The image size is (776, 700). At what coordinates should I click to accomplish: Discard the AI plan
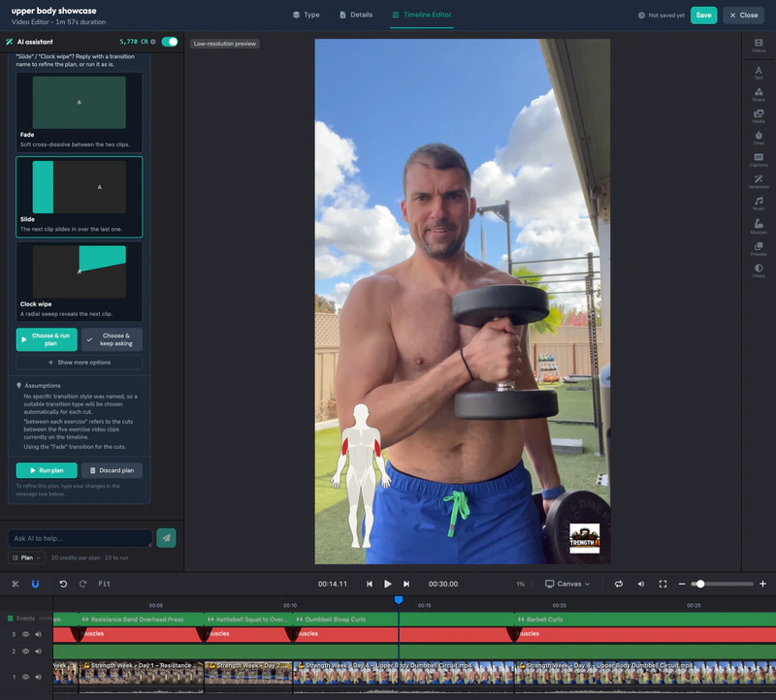[112, 470]
